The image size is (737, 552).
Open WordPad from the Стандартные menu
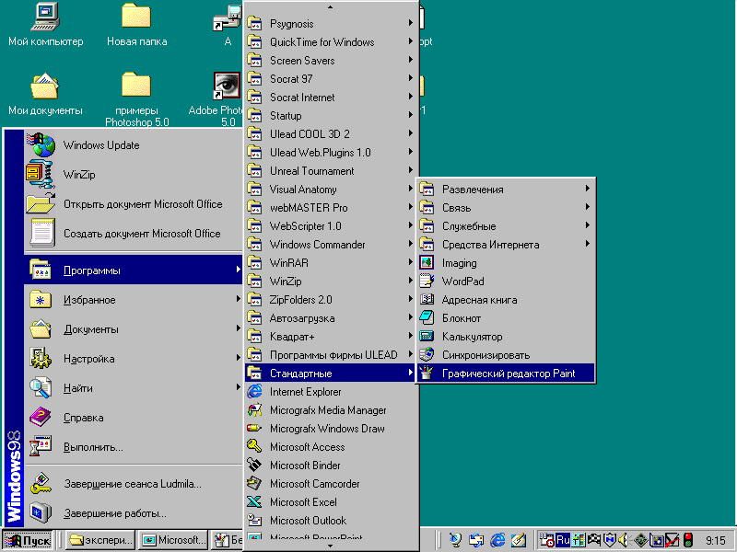[506, 282]
